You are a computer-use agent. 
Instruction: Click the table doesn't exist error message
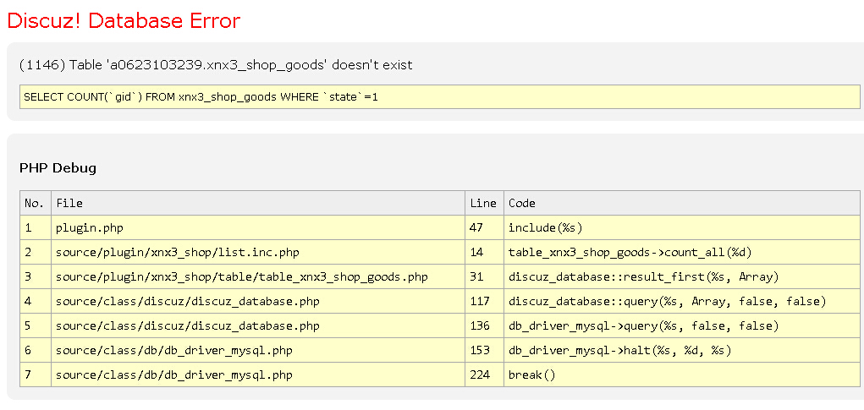pos(216,65)
